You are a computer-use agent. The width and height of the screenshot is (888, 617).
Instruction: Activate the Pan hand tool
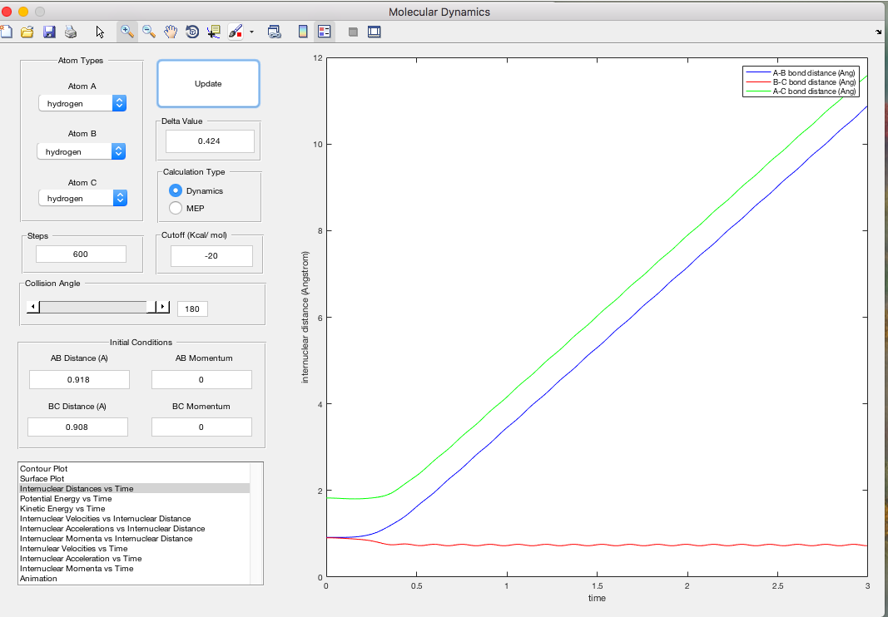[171, 32]
